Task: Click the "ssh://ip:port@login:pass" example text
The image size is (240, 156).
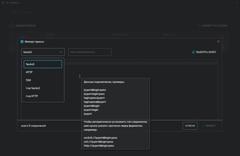Action: [x=99, y=142]
